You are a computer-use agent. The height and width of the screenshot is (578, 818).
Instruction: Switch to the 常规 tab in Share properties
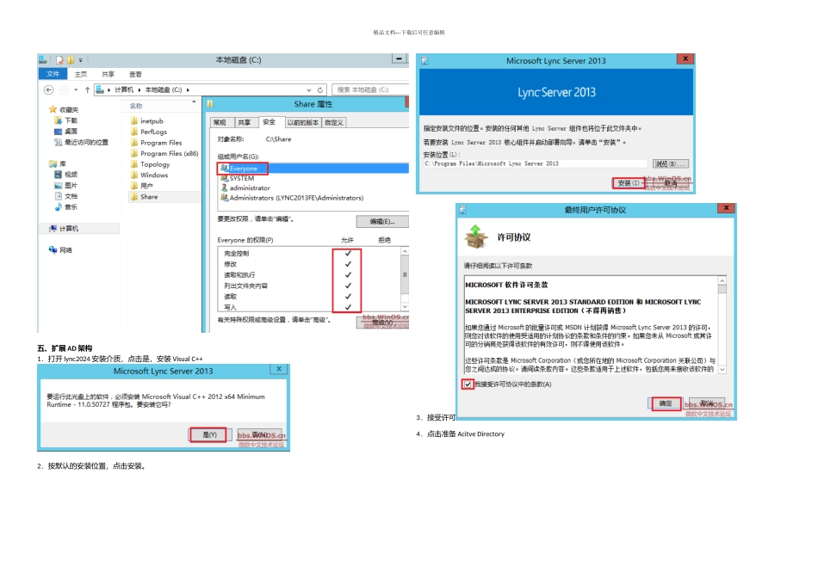coord(220,122)
